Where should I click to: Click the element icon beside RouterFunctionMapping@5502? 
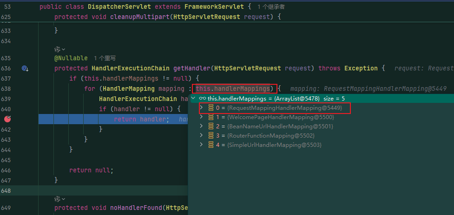[x=211, y=136]
